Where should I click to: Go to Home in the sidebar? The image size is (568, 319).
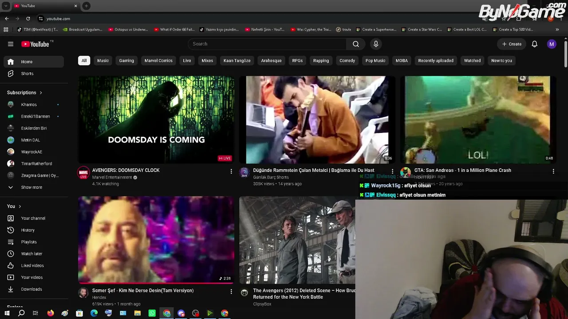coord(34,62)
